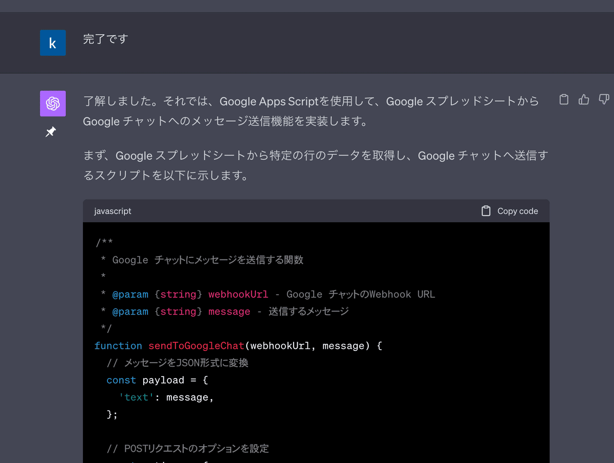
Task: Click the ChatGPT assistant logo avatar
Action: (x=53, y=103)
